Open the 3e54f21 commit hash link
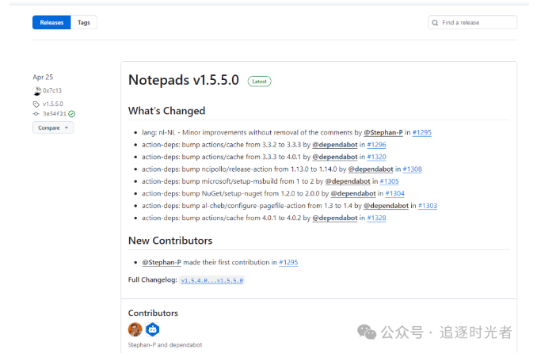Viewport: 556px width, 357px height. pyautogui.click(x=55, y=114)
